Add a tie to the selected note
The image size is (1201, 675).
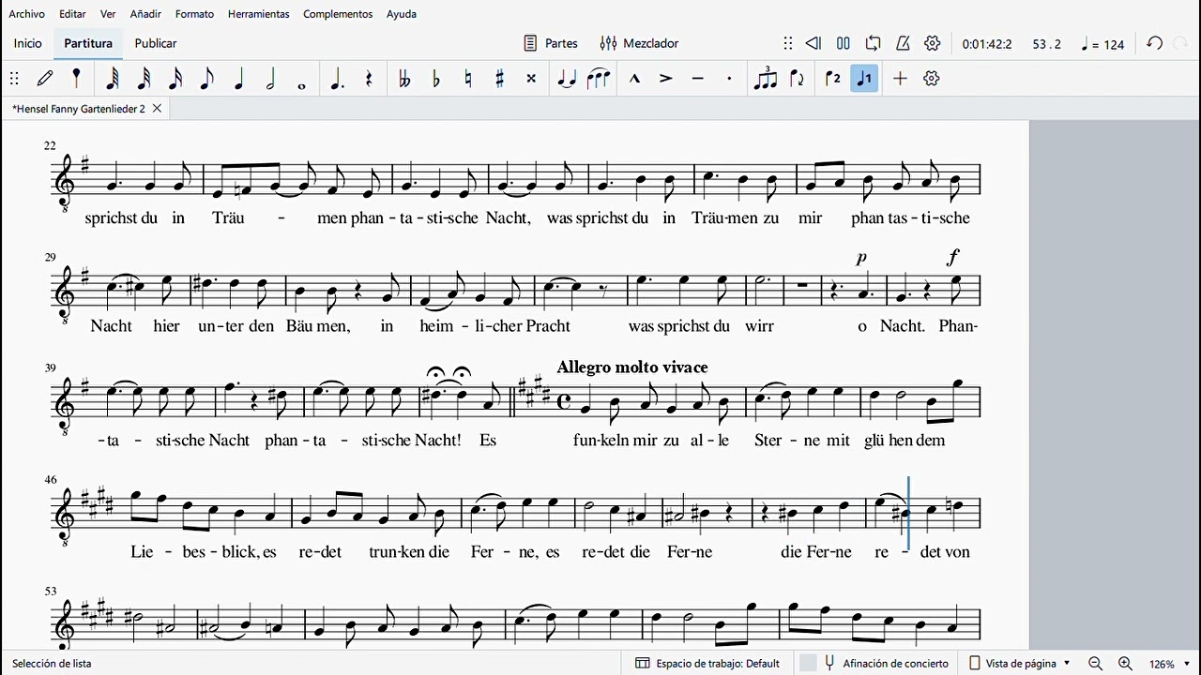[567, 79]
